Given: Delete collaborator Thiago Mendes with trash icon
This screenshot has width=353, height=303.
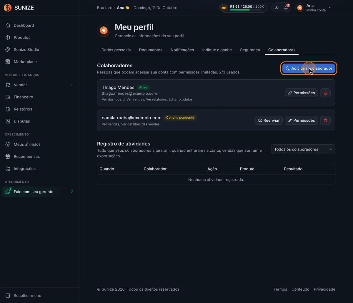Looking at the screenshot, I should coord(325,93).
